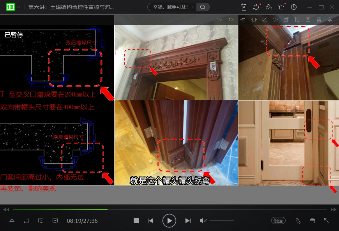Stop playback with the square stop button
339x231 pixels.
[136, 220]
